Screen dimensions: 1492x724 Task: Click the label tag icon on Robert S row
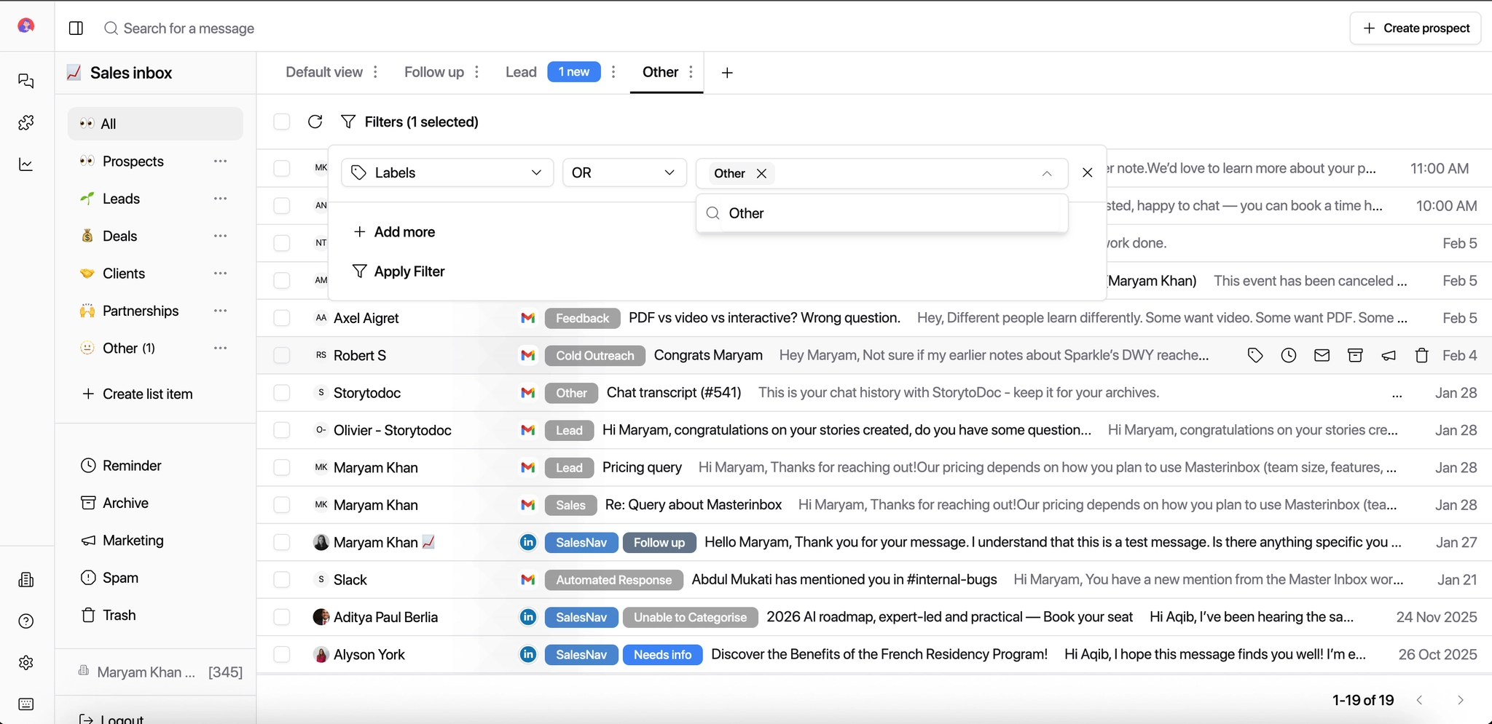point(1255,355)
